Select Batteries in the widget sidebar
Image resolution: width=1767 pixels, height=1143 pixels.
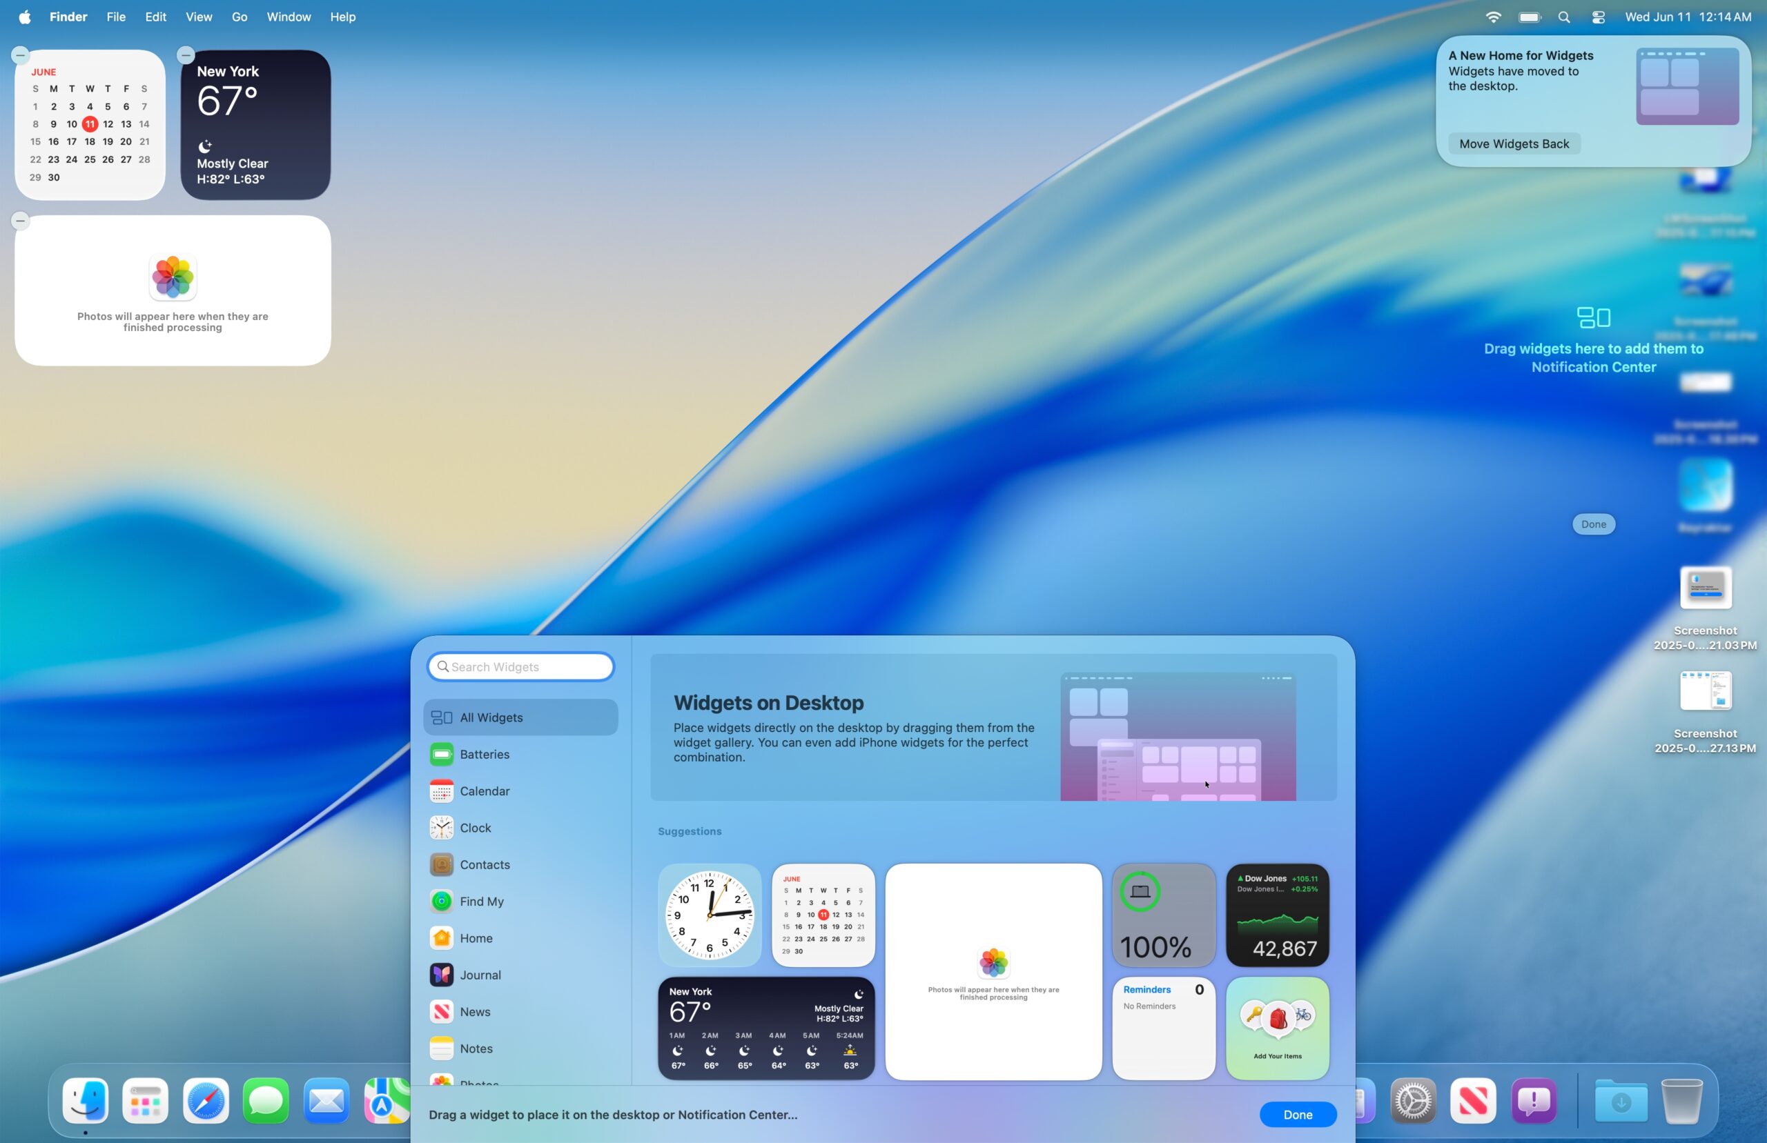pos(484,754)
